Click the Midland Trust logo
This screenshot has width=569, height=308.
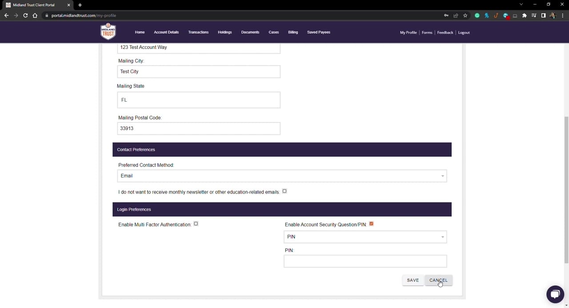pos(108,32)
